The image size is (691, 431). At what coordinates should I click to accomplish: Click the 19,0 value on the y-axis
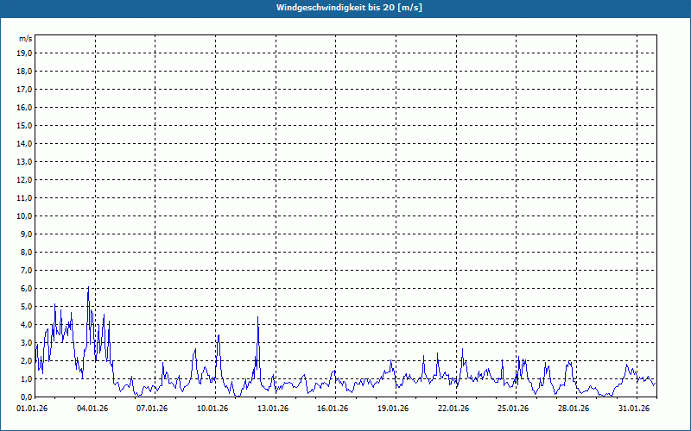(x=25, y=53)
